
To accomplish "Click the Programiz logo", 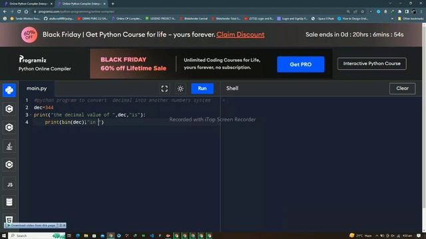I will click(33, 59).
